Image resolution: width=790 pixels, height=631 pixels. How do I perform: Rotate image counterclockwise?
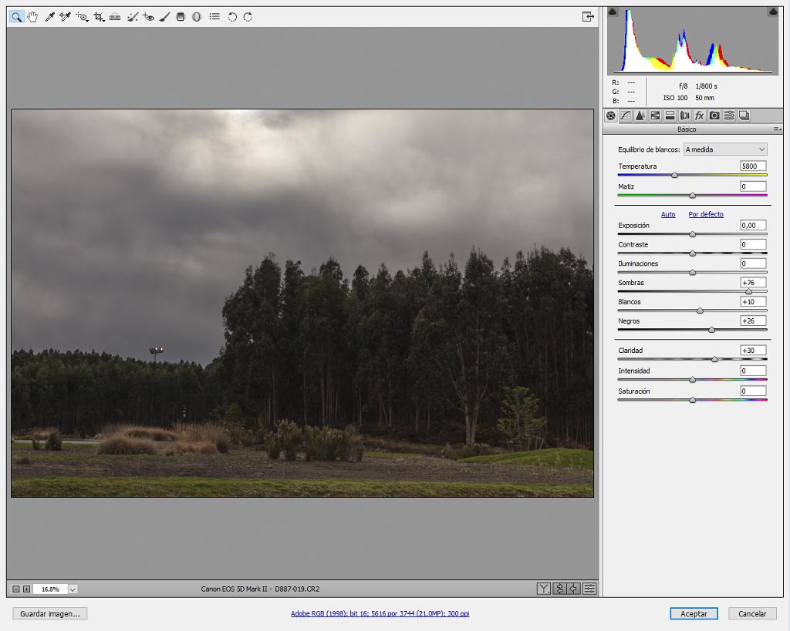click(x=232, y=17)
